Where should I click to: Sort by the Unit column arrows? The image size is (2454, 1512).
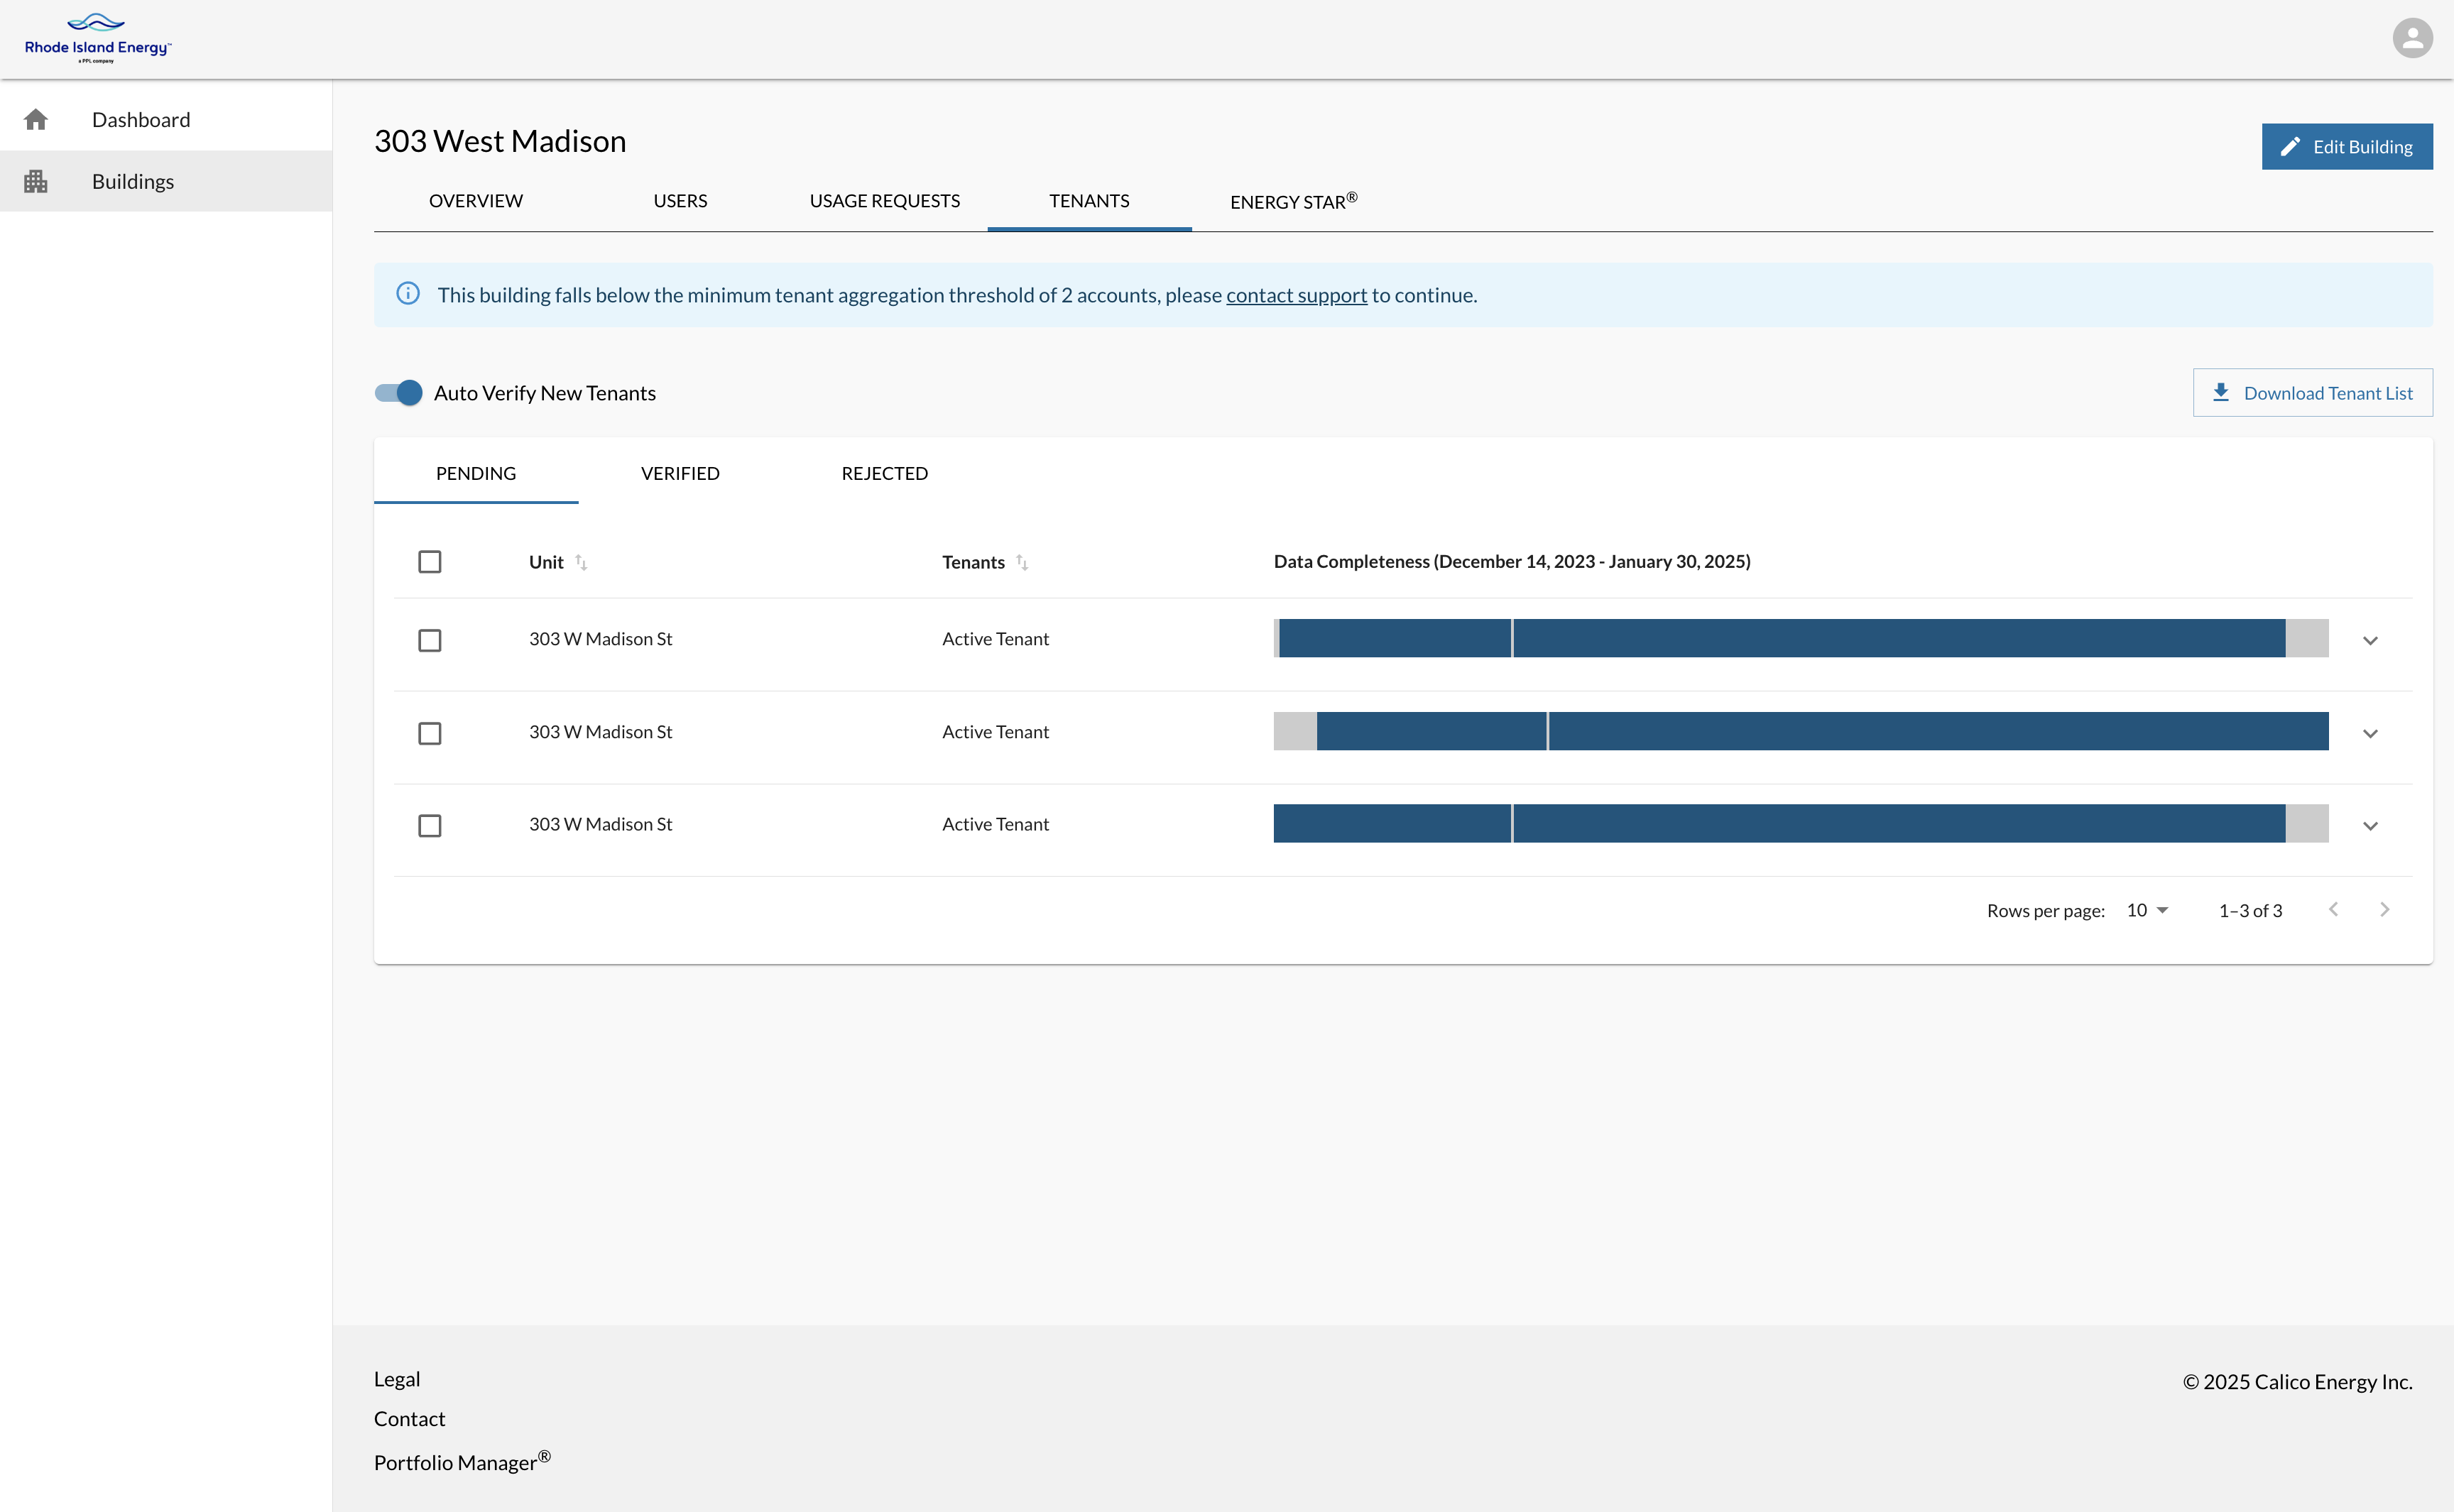click(581, 563)
